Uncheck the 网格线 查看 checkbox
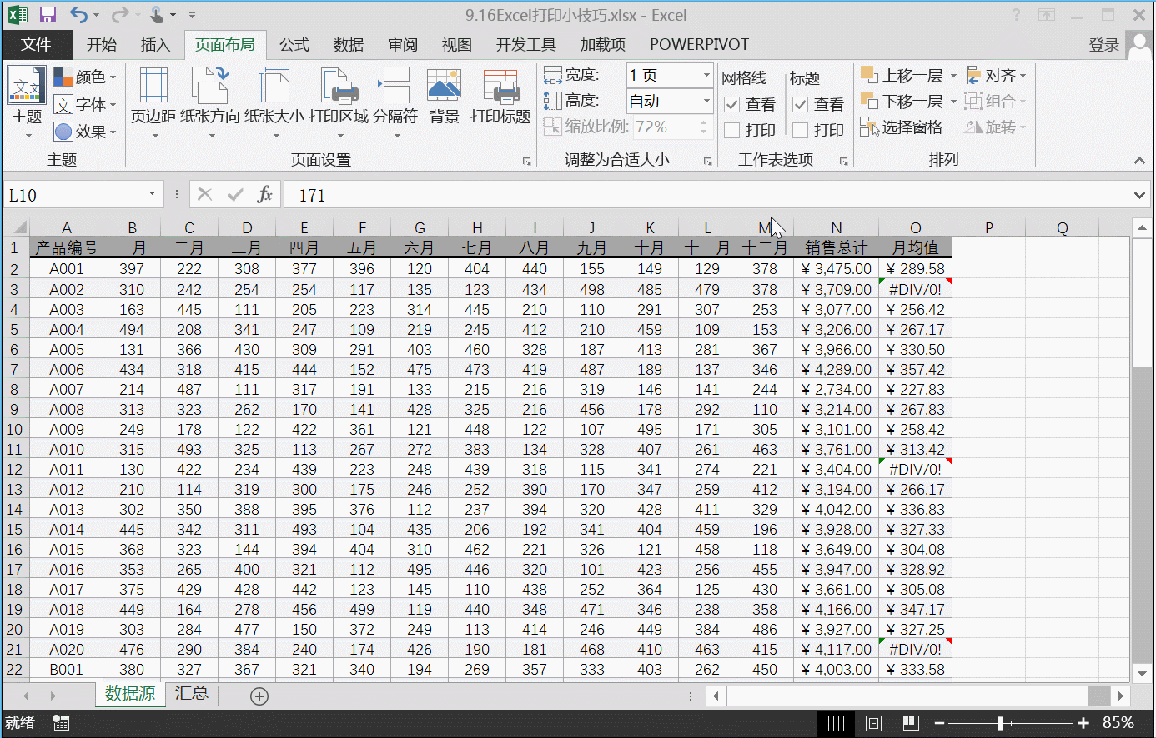 (x=732, y=104)
